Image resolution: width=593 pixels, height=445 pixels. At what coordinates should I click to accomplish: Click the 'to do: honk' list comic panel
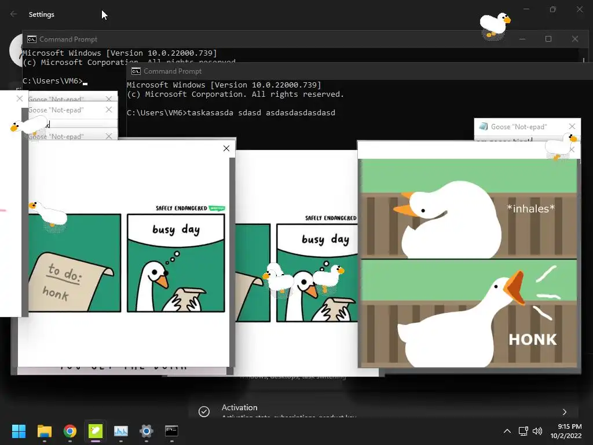[75, 263]
